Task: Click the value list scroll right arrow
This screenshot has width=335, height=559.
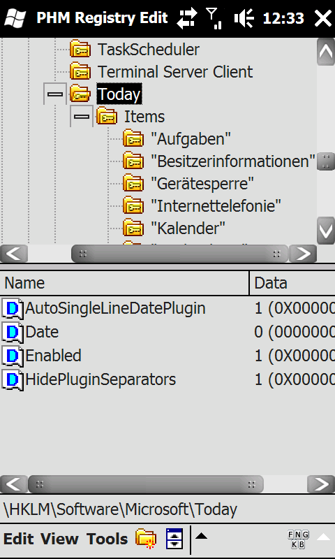Action: click(x=321, y=484)
